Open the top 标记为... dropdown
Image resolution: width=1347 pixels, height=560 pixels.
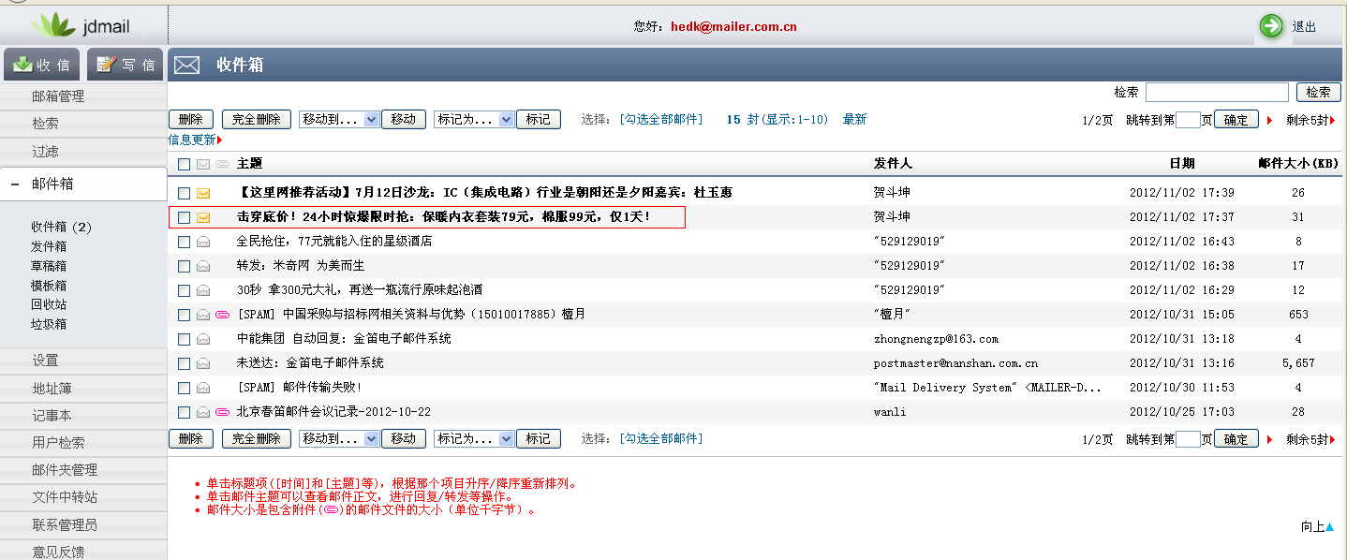click(x=474, y=120)
